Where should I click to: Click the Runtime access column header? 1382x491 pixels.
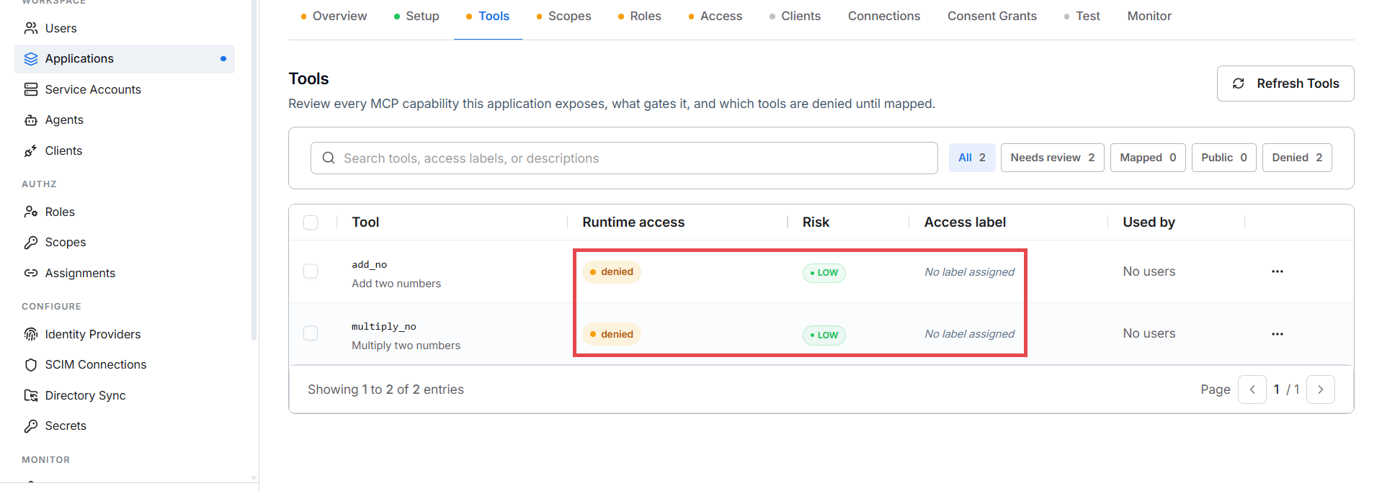(633, 222)
